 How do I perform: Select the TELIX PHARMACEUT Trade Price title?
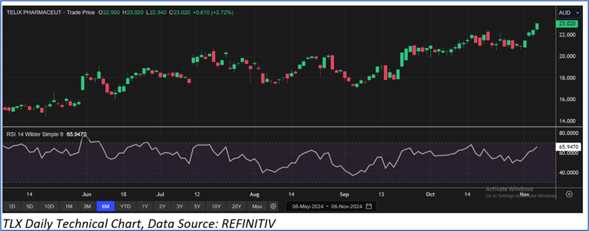click(x=51, y=13)
